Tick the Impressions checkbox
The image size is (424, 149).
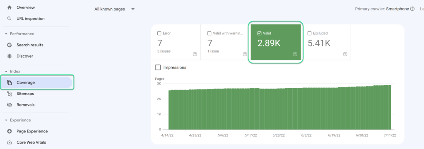[x=158, y=67]
